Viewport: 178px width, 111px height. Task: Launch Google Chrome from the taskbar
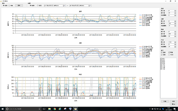[x=55, y=109]
